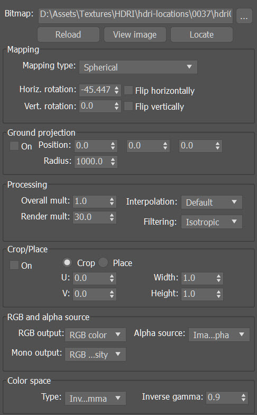Click the Crop Width spinner arrows
The image size is (257, 415).
[218, 278]
